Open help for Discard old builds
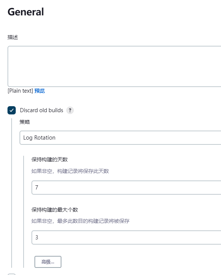The height and width of the screenshot is (275, 221). (70, 110)
